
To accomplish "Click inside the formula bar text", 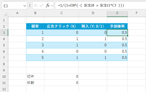I will [x=100, y=6].
